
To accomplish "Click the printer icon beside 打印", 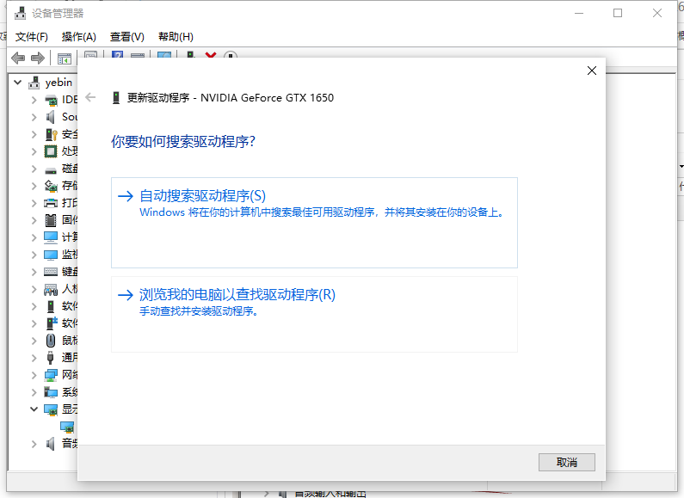I will [51, 203].
